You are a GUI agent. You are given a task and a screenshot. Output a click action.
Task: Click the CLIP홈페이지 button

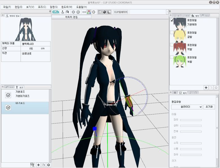click(x=121, y=12)
